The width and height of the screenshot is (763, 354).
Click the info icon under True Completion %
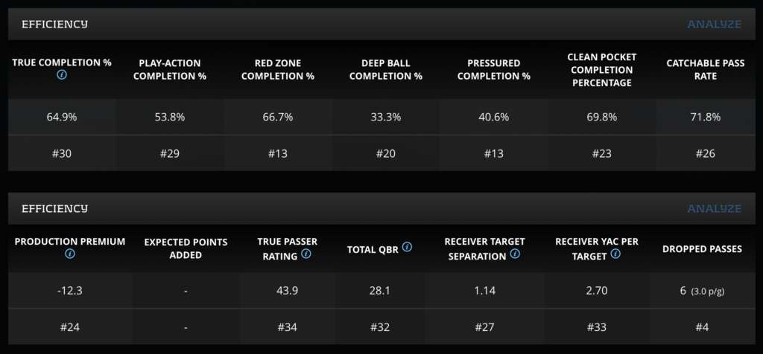click(x=62, y=76)
